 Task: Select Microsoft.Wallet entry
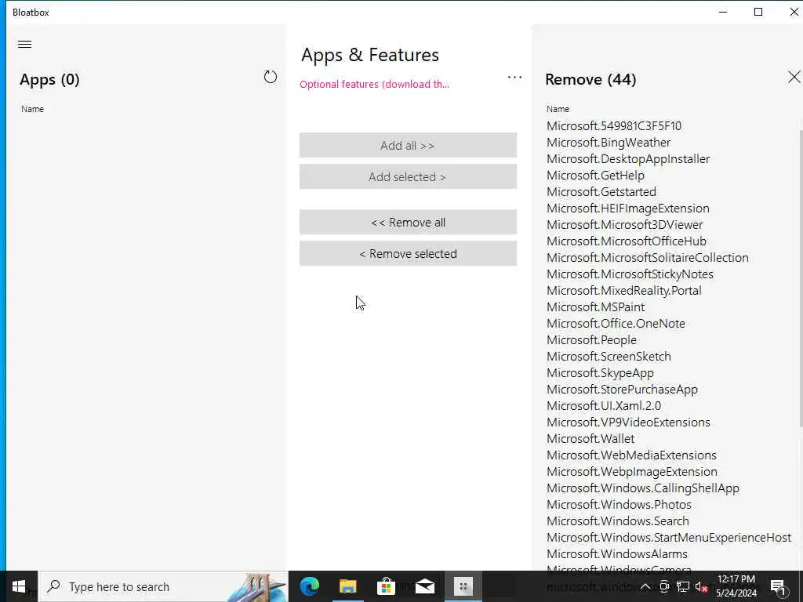[590, 439]
